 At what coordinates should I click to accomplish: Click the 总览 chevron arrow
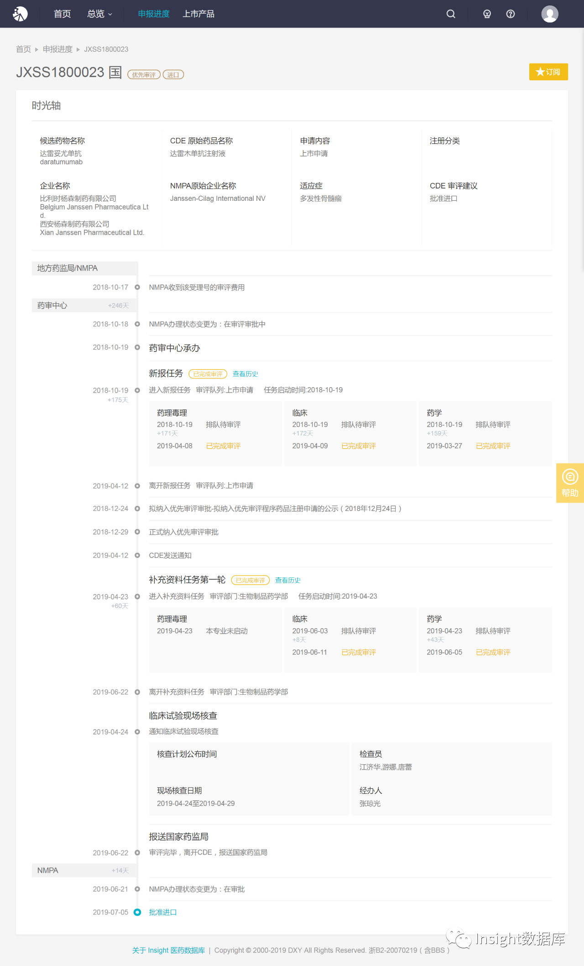110,14
